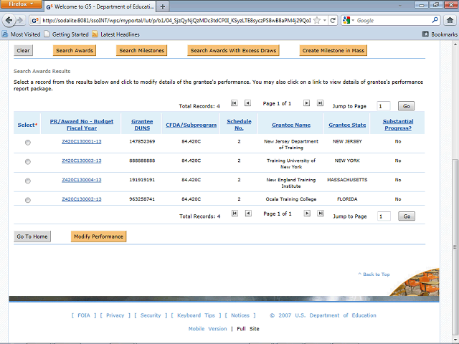Open award link Z420C130004-13
The image size is (459, 344).
[81, 180]
